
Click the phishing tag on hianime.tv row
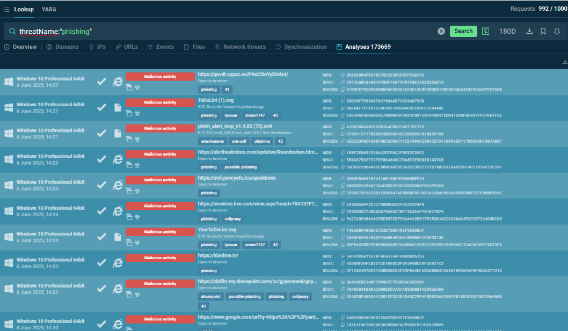[x=209, y=271]
